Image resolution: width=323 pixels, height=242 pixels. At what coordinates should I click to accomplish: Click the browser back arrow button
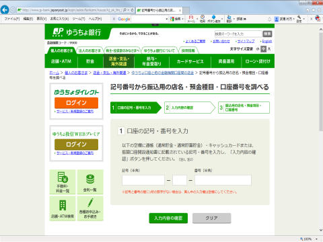tap(5, 10)
